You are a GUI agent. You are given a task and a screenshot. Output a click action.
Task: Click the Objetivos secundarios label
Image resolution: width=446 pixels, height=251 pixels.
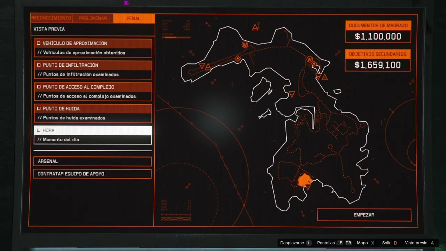tap(378, 54)
